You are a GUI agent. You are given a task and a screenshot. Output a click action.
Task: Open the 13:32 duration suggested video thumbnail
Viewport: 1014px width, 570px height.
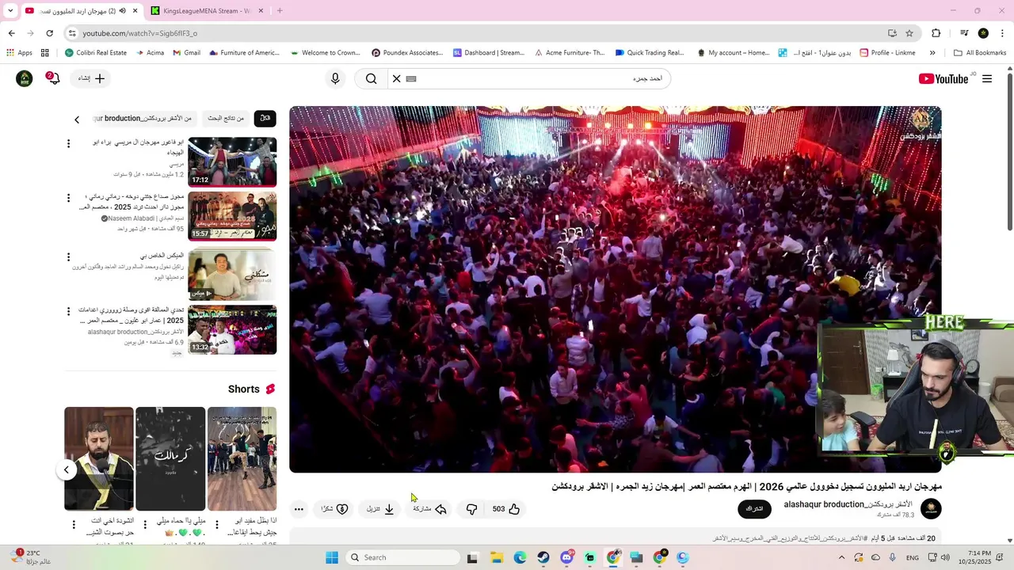coord(232,329)
